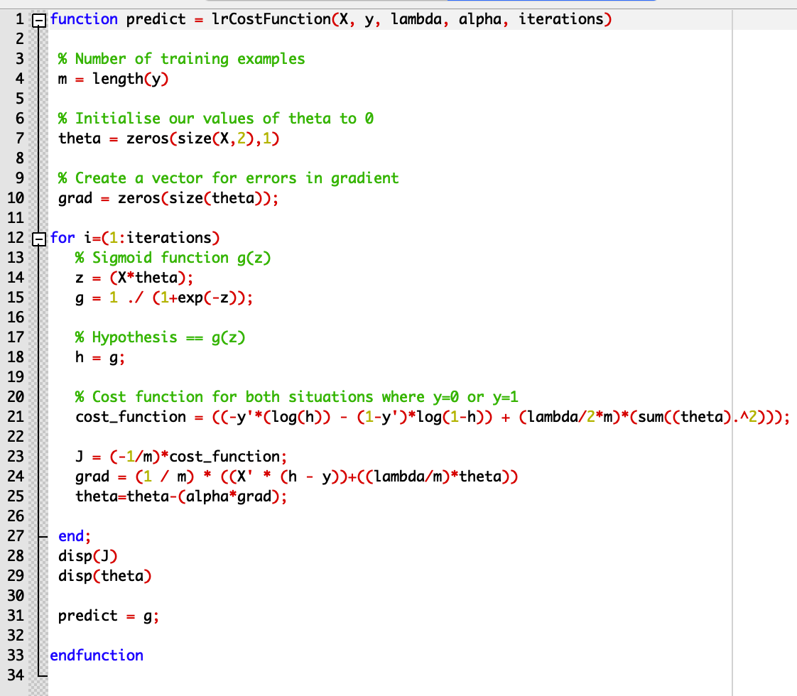Click the 'end;' keyword on line 27

click(74, 536)
